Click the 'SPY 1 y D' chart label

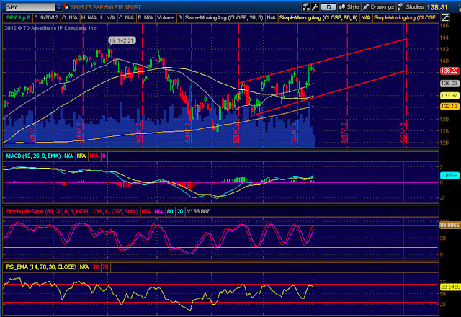coord(18,17)
